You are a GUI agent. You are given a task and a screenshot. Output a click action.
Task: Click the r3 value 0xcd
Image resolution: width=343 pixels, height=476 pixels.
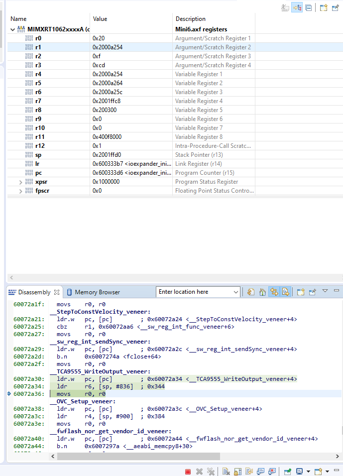coord(99,65)
